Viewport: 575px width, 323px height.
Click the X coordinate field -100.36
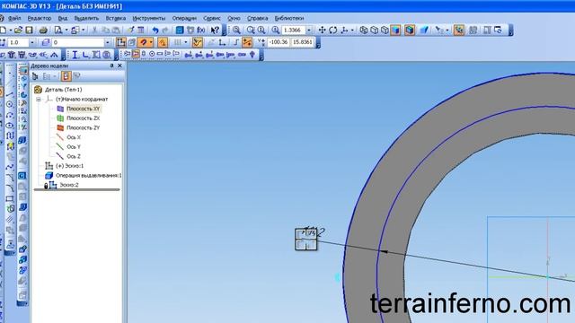tap(279, 42)
